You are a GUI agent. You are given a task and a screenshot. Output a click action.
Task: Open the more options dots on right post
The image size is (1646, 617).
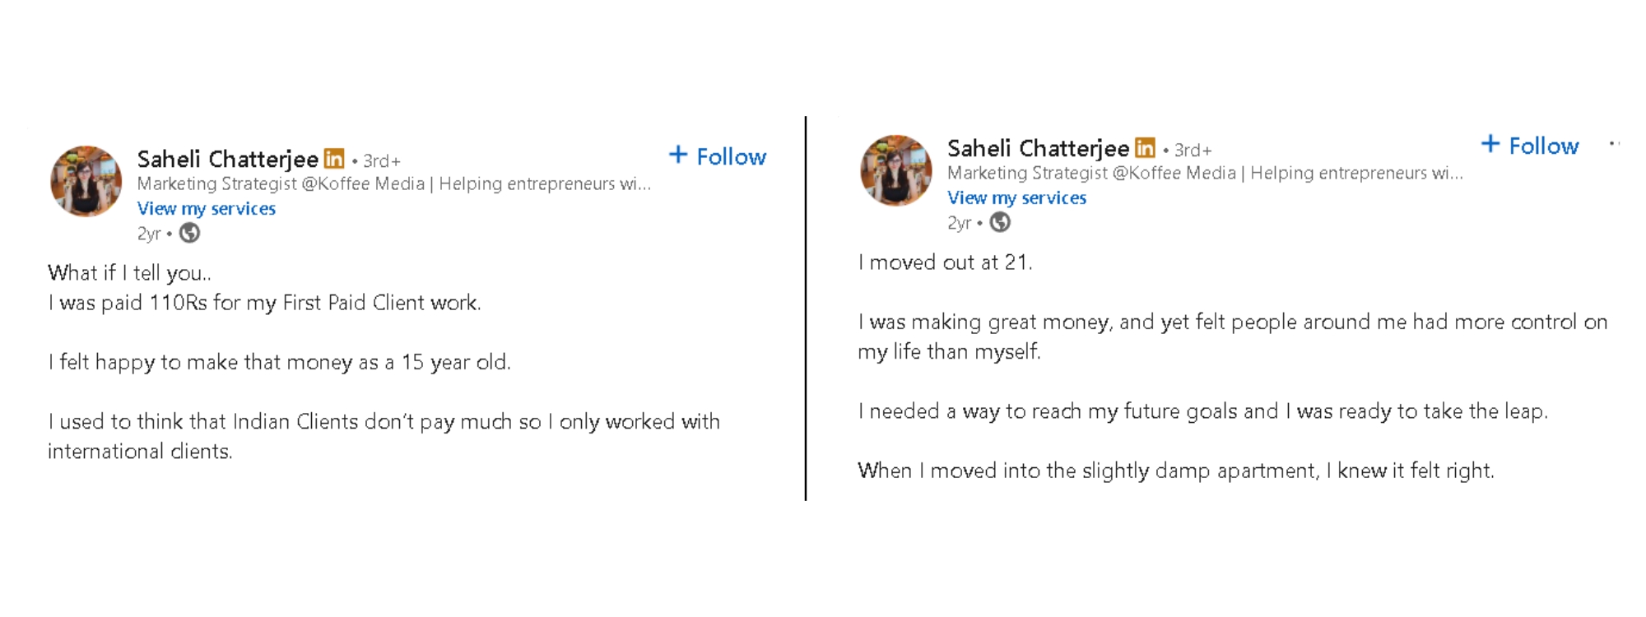pos(1614,144)
